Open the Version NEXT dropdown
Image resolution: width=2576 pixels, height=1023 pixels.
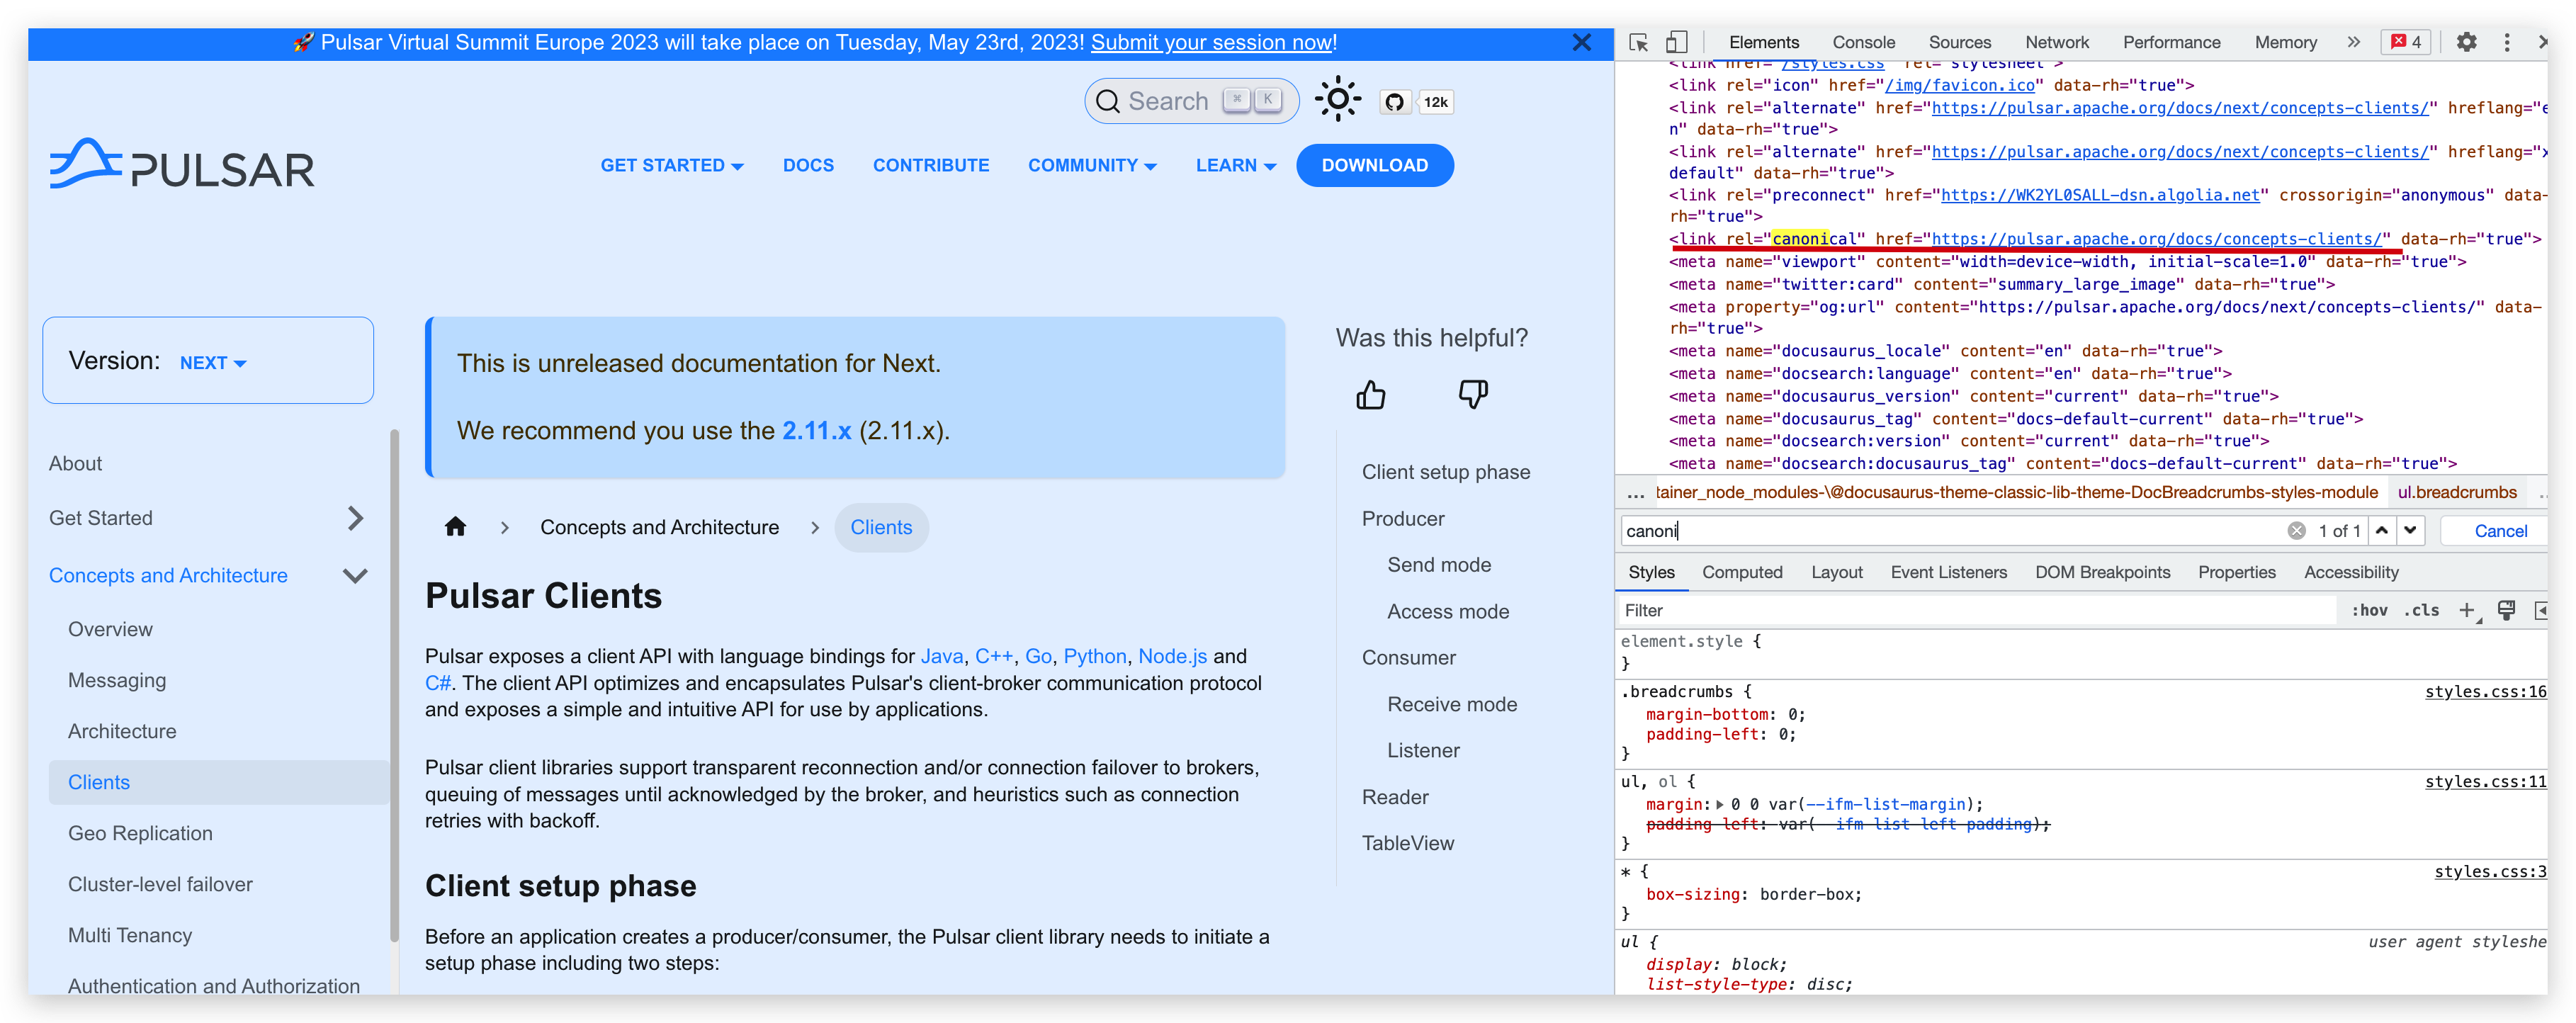212,362
